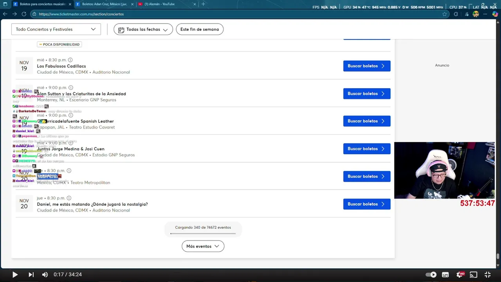Viewport: 501px width, 282px height.
Task: Buscar boletos for Los Fabulosos Cadillacs
Action: (367, 66)
